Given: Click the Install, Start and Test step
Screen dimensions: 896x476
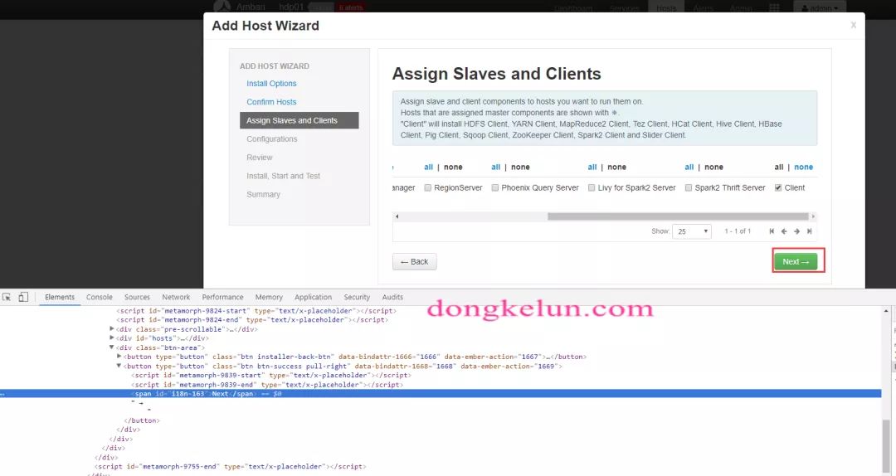Looking at the screenshot, I should point(284,176).
